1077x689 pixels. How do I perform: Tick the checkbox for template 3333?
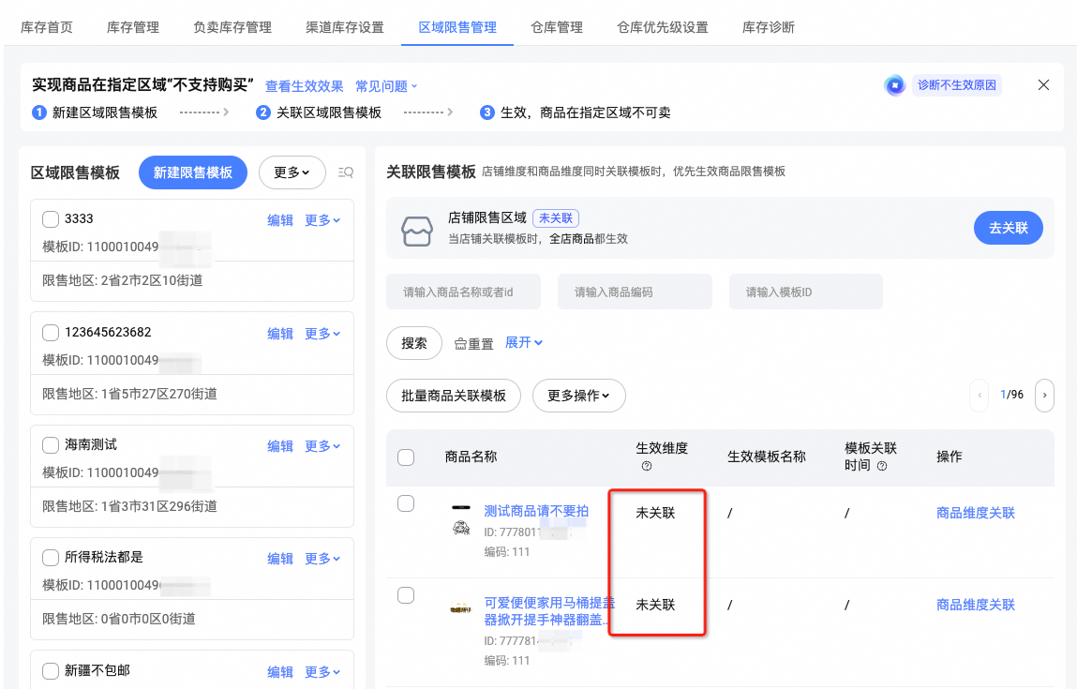click(50, 219)
